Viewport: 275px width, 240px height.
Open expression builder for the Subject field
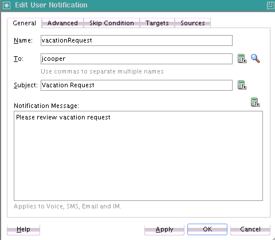click(242, 85)
